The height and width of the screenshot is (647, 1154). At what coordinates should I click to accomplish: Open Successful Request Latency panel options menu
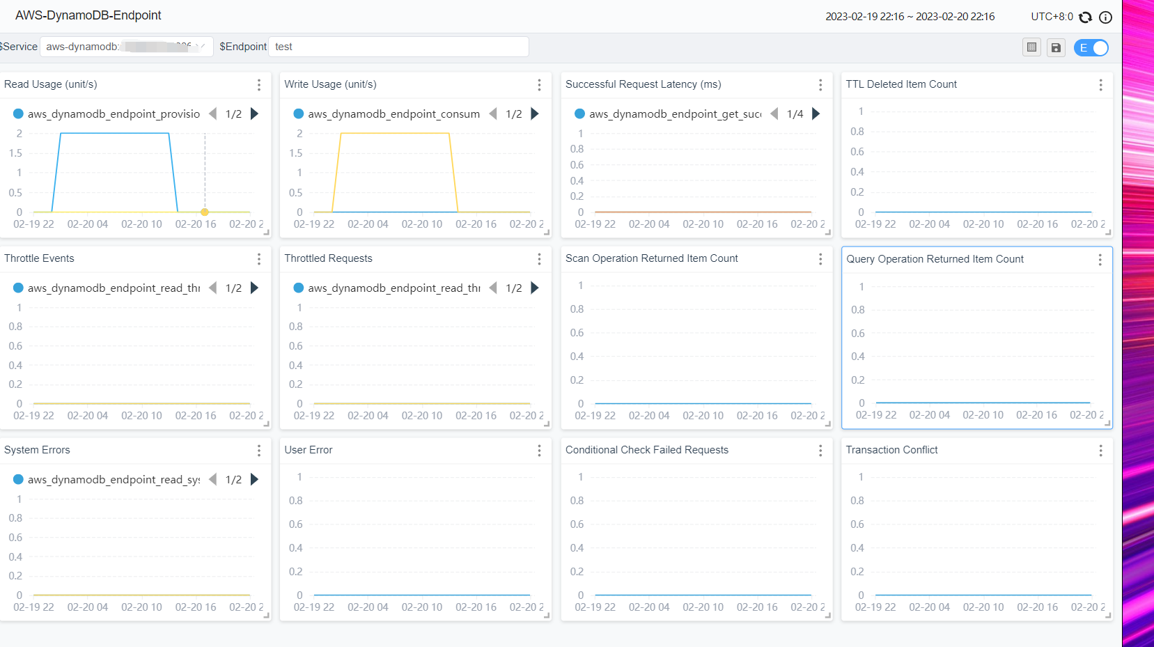click(820, 85)
